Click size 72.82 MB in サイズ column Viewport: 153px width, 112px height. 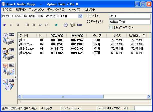pyautogui.click(x=117, y=40)
